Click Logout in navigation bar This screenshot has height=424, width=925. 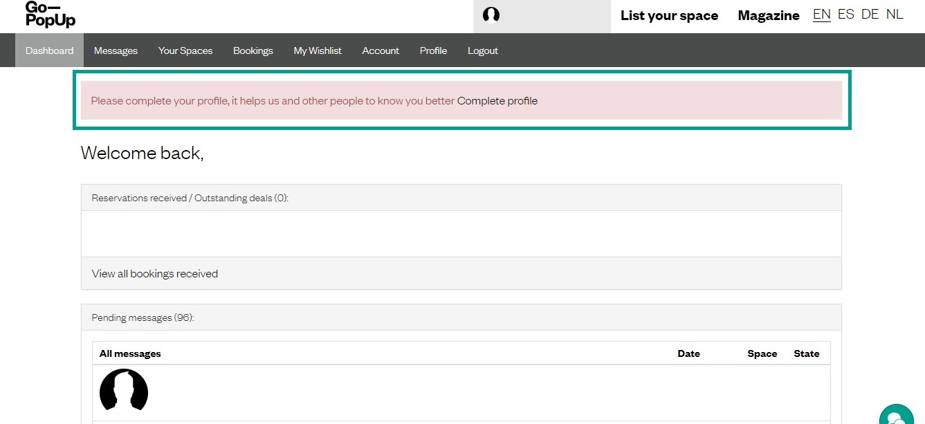click(483, 50)
